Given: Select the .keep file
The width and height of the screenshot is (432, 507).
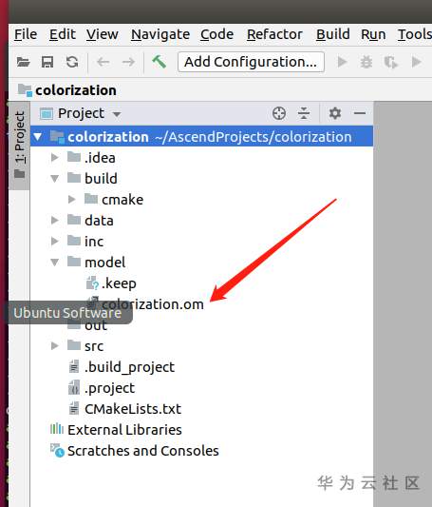Looking at the screenshot, I should click(x=111, y=283).
